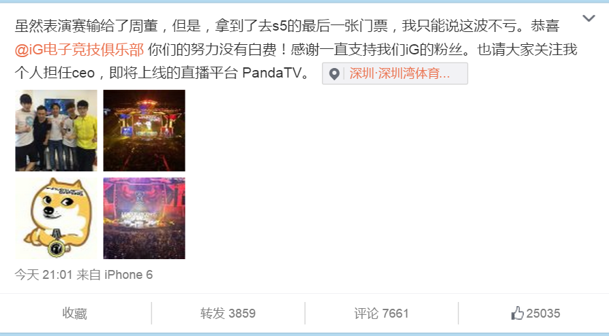This screenshot has width=609, height=336.
Task: Click the medal on doge thumbnail
Action: (57, 248)
